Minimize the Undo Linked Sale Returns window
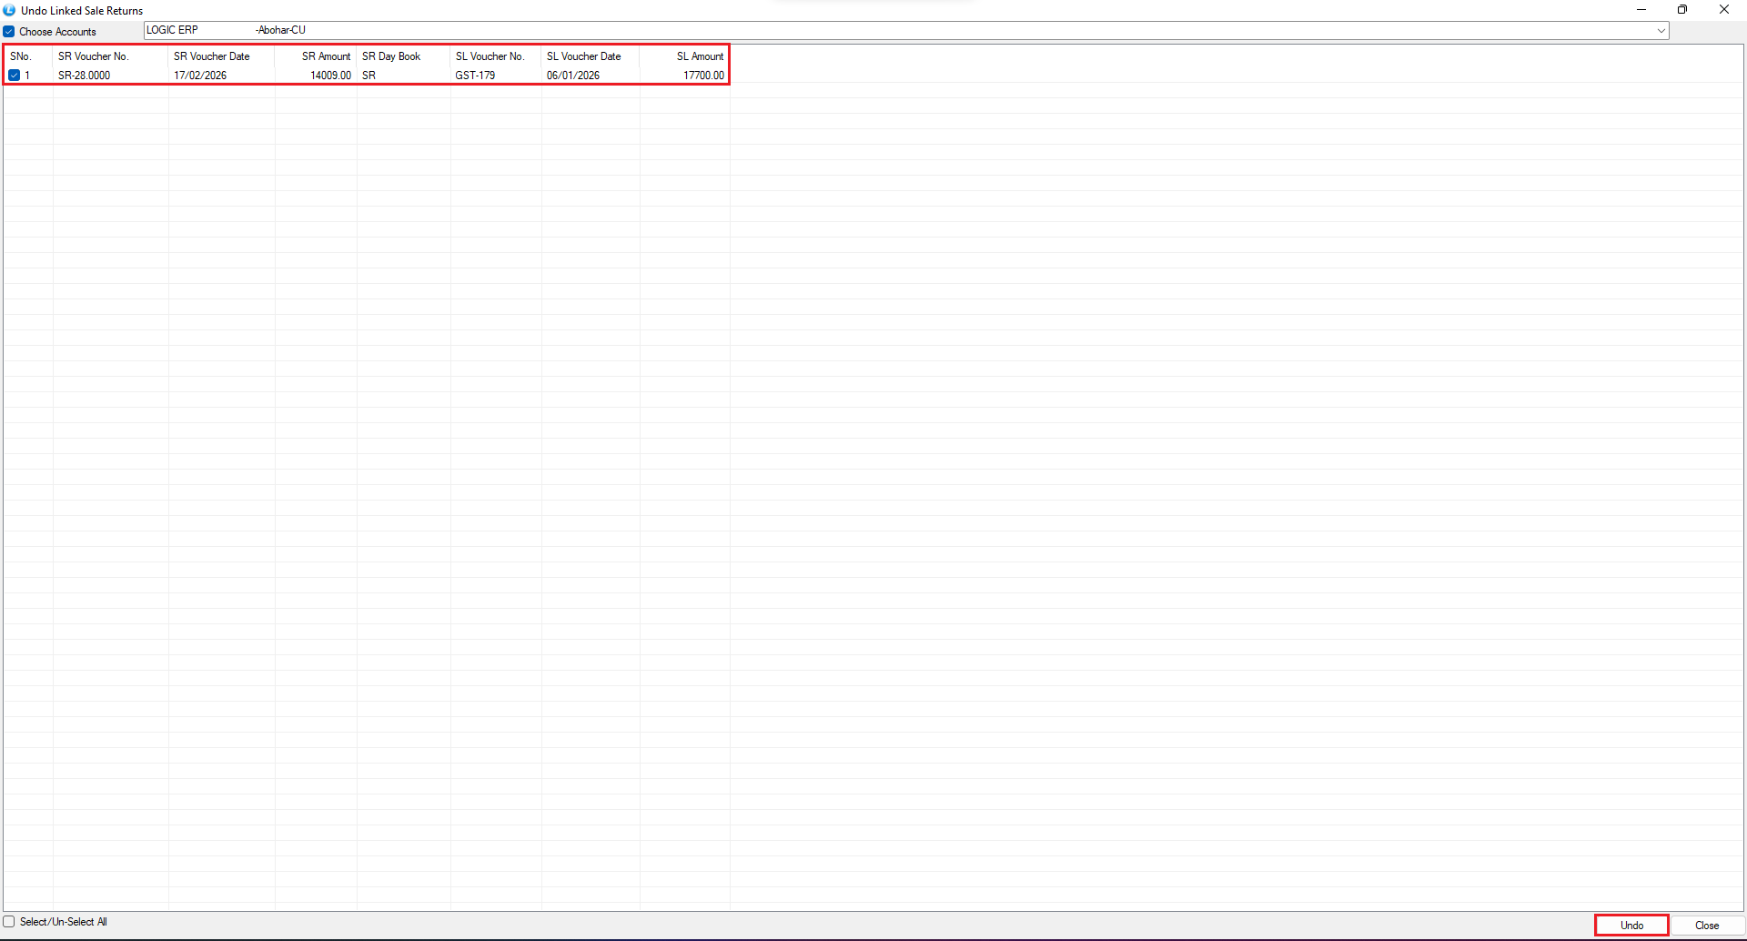The width and height of the screenshot is (1747, 941). [x=1641, y=10]
